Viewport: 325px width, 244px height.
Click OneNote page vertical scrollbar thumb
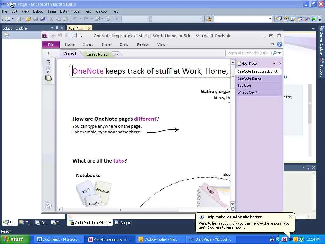(233, 76)
